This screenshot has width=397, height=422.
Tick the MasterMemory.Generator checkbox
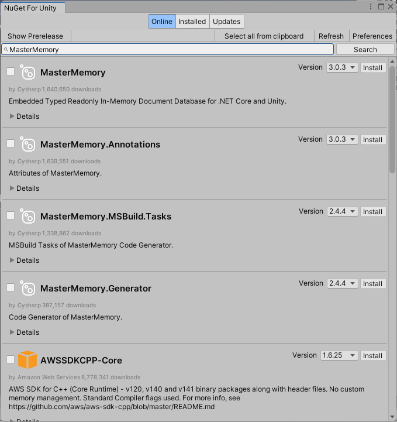(x=11, y=287)
